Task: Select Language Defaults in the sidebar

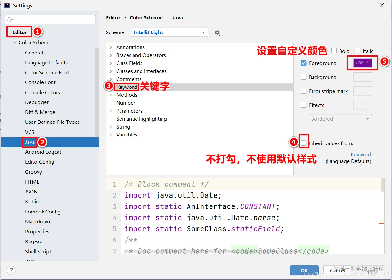Action: point(46,62)
